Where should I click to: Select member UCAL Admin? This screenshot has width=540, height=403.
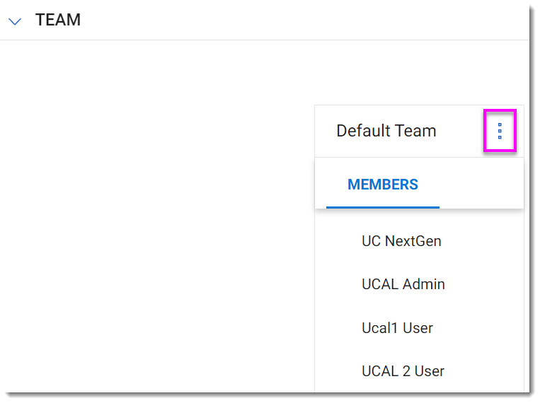click(403, 284)
